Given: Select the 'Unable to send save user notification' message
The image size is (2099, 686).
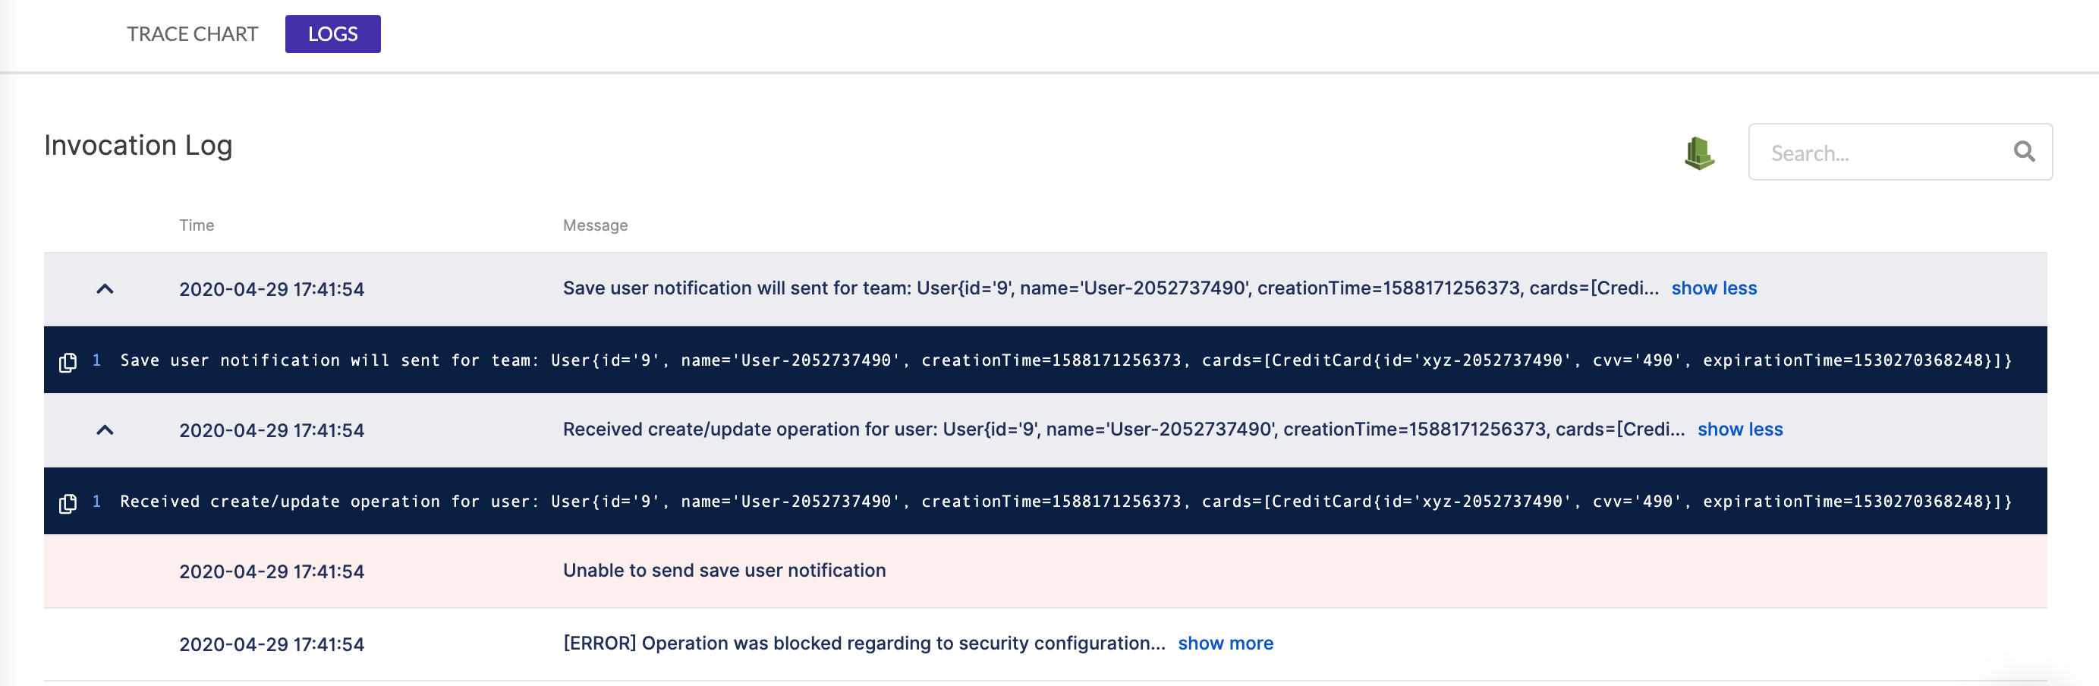Looking at the screenshot, I should coord(723,571).
